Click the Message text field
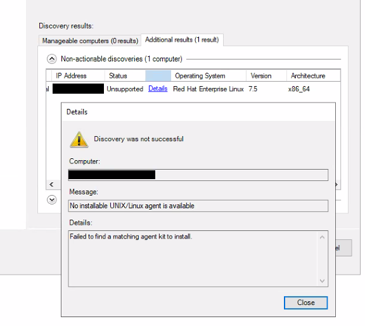This screenshot has height=326, width=365. click(x=198, y=206)
